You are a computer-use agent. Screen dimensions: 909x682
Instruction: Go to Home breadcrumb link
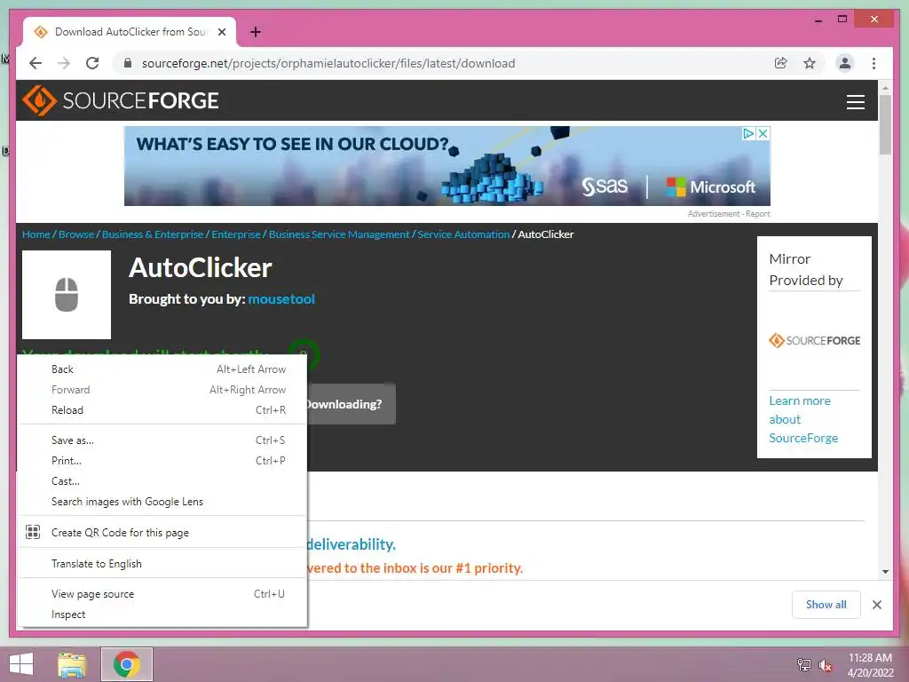pyautogui.click(x=36, y=234)
